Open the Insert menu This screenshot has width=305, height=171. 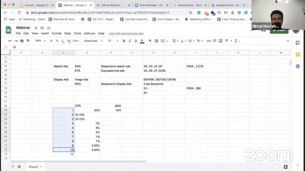pos(45,33)
